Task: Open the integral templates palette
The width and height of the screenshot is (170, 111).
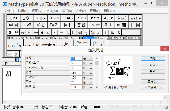Action: coord(68,25)
